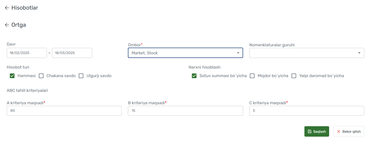Focus the A kriteriya maqsadi input
This screenshot has height=141, width=371.
coord(64,110)
